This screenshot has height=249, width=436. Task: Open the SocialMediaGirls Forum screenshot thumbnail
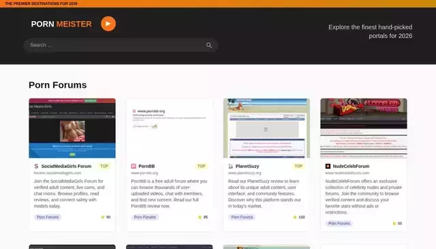click(72, 129)
